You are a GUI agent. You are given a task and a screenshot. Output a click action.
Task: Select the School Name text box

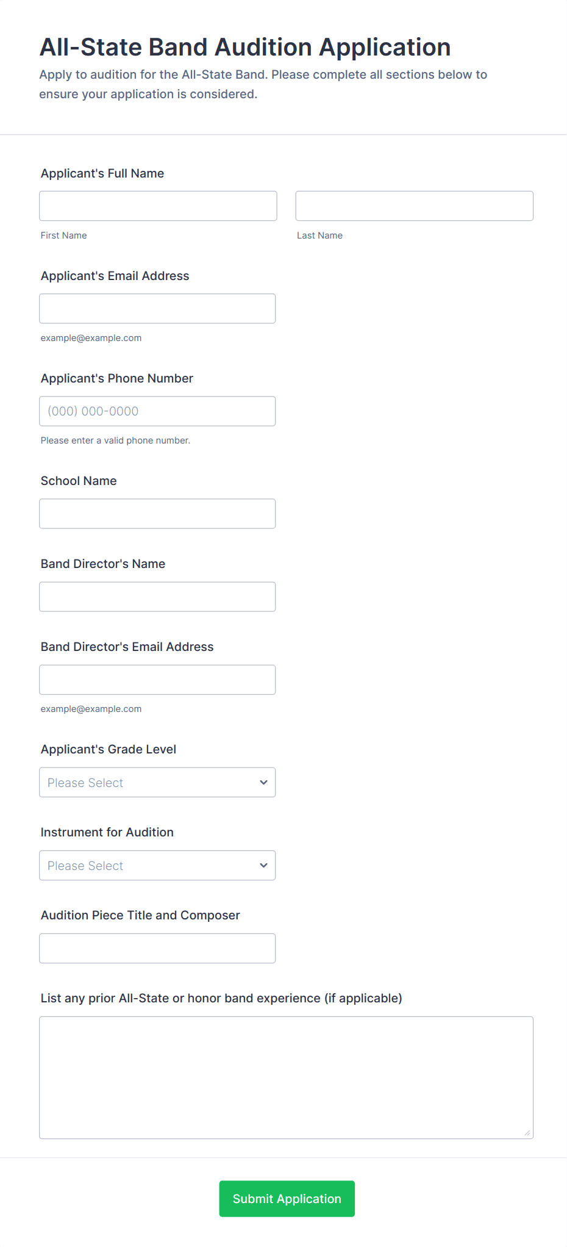tap(157, 514)
